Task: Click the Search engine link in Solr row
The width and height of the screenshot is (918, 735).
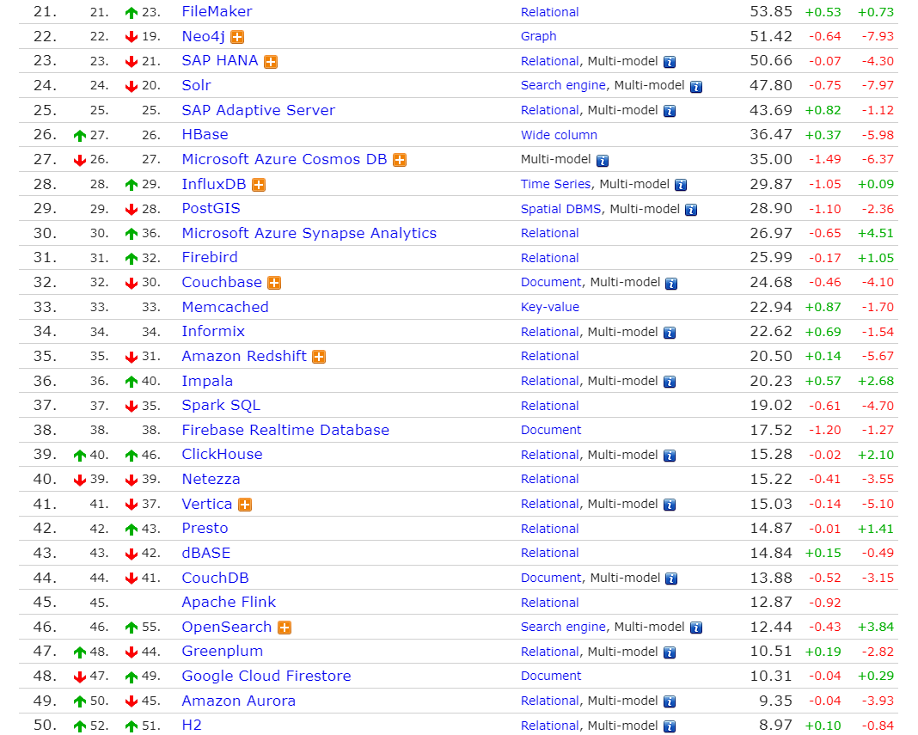Action: (x=563, y=85)
